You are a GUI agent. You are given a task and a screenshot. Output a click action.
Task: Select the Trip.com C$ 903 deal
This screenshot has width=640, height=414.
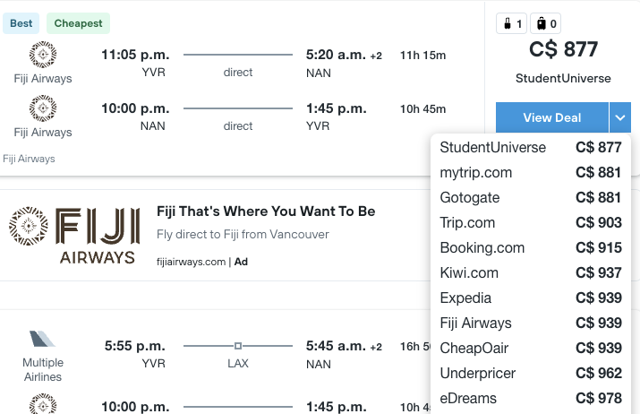tap(531, 223)
